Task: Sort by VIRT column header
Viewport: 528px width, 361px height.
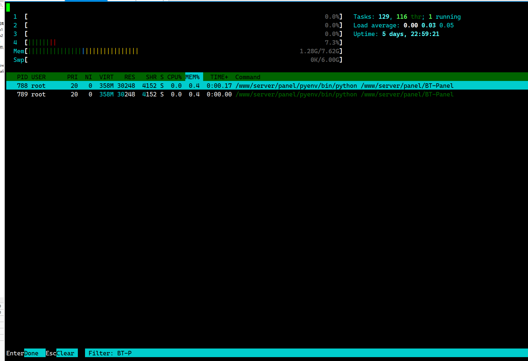Action: (106, 77)
